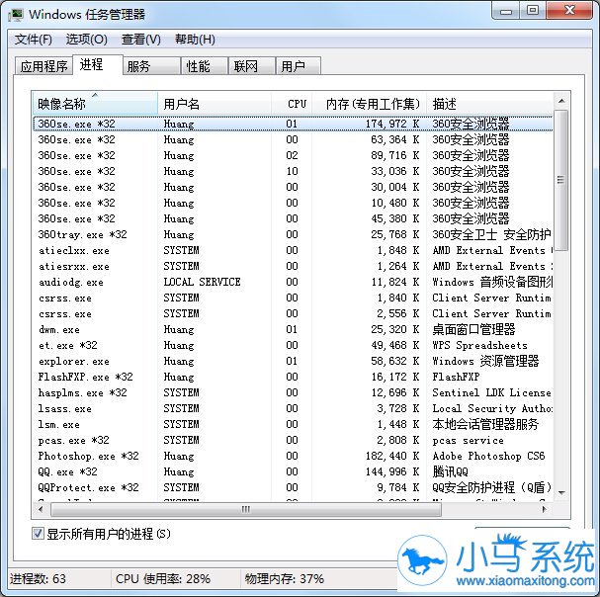Select the 360tray.exe *32 process
Screen dimensions: 600x597
click(293, 234)
